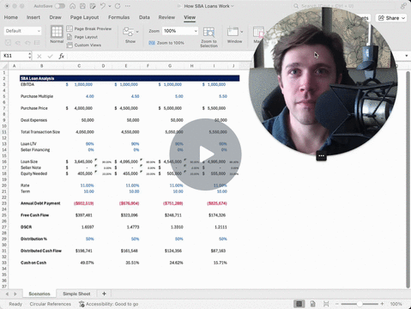Click the next sheet navigation arrow

15,294
